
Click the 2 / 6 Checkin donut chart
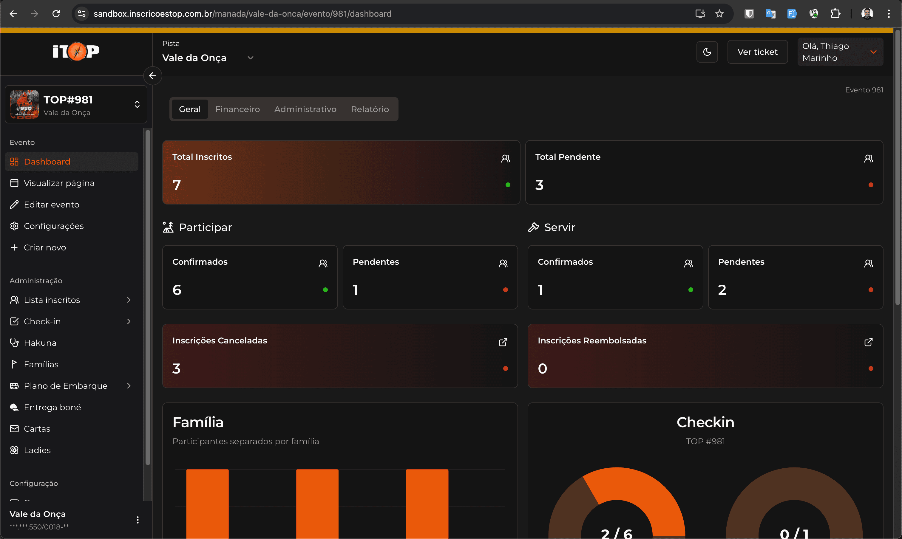[617, 503]
